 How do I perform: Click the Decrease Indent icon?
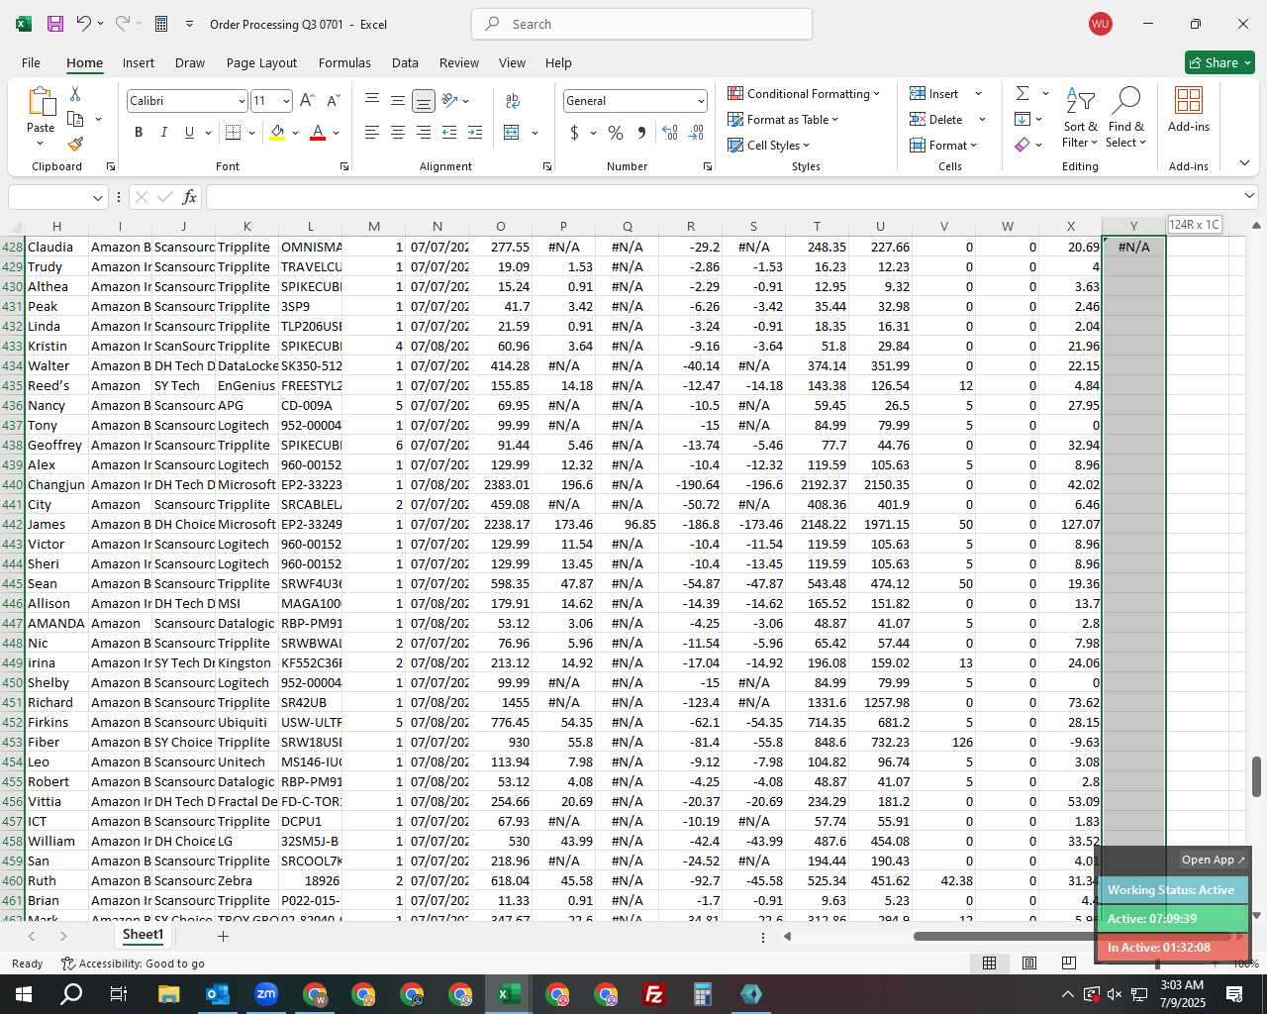coord(449,133)
